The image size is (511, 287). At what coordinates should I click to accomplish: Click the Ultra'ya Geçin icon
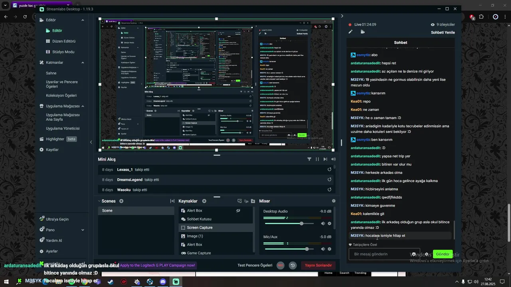click(x=42, y=219)
